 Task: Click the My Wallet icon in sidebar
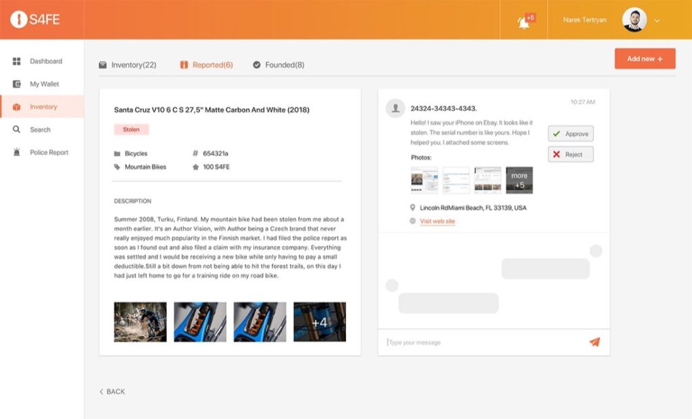point(17,84)
